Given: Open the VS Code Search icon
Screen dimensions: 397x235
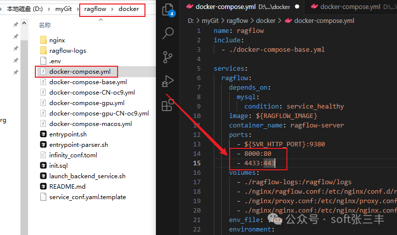Looking at the screenshot, I should coord(167,33).
